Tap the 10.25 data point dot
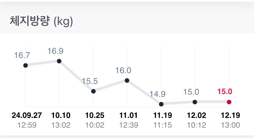The height and width of the screenshot is (138, 254). (x=93, y=91)
